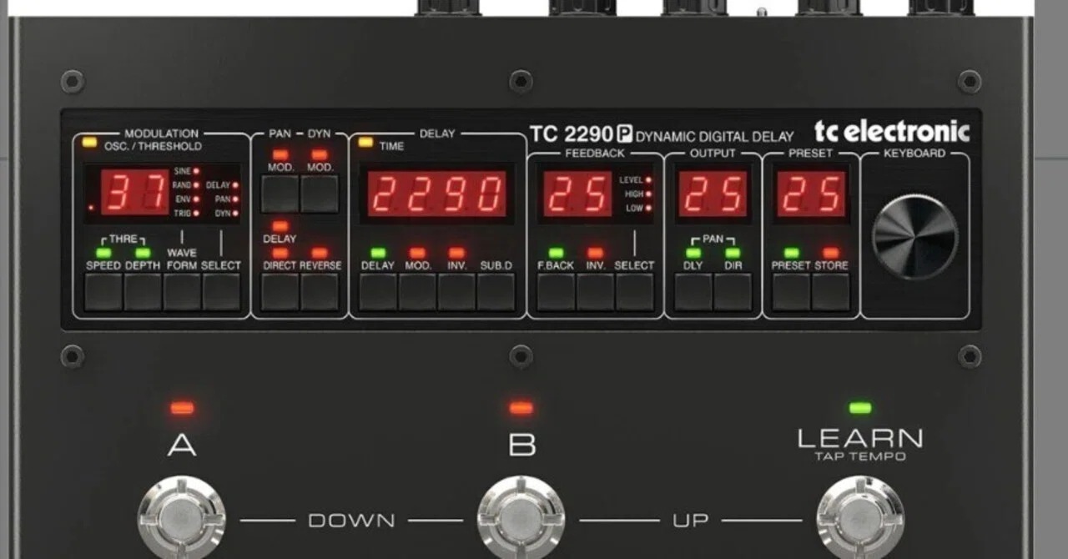This screenshot has width=1068, height=559.
Task: Click the Output display showing 25
Action: click(x=713, y=194)
